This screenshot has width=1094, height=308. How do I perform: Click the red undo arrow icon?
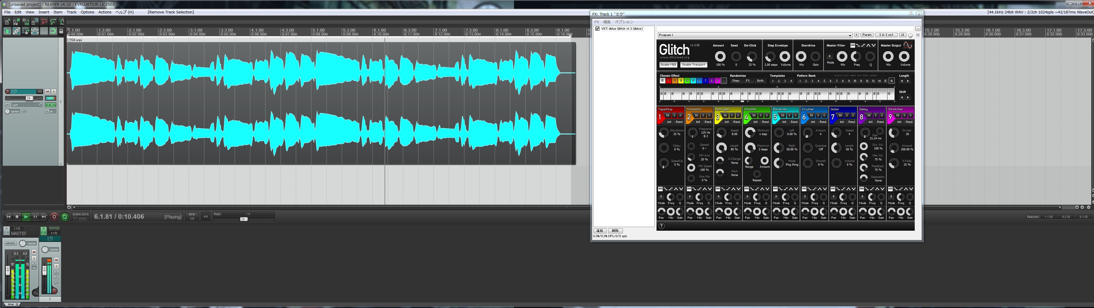coord(44,22)
